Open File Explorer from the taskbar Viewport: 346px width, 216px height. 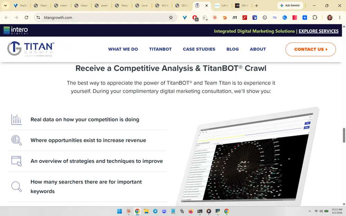tap(146, 211)
